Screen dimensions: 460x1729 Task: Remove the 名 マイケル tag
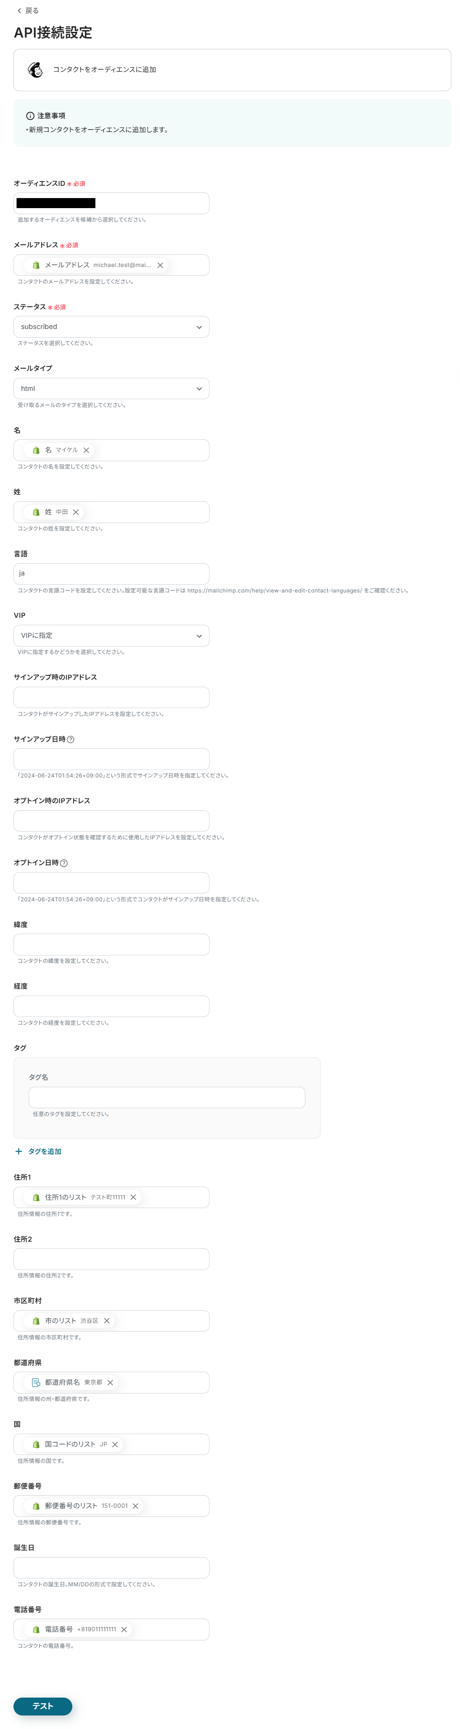tap(86, 450)
